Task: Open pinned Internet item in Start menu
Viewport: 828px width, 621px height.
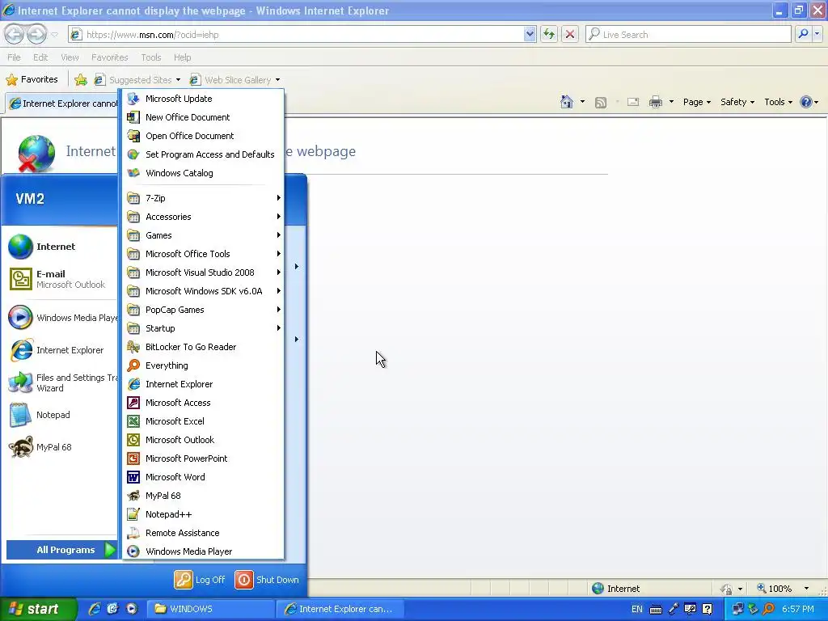Action: point(61,247)
